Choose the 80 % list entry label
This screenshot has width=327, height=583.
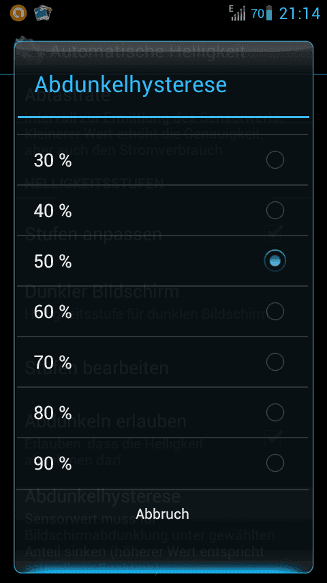coord(52,413)
